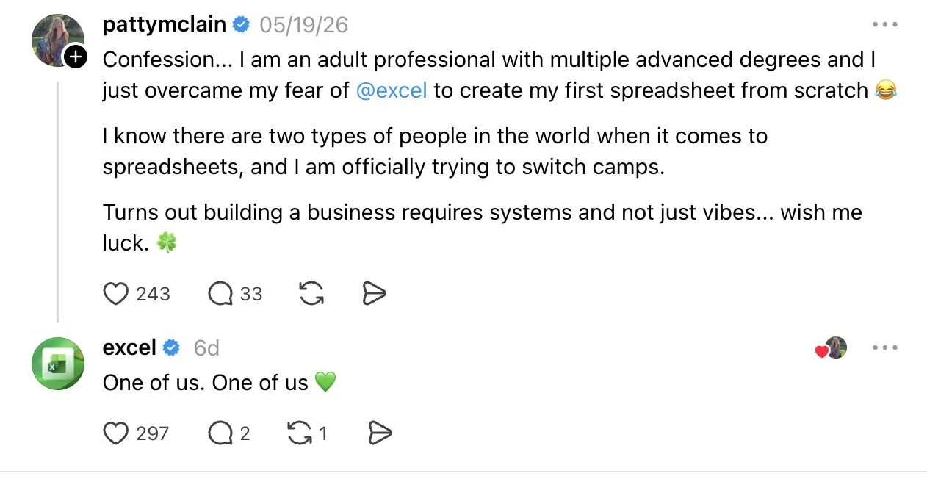The image size is (927, 479).
Task: Open the 33 replies on pattymclain's post
Action: 220,294
